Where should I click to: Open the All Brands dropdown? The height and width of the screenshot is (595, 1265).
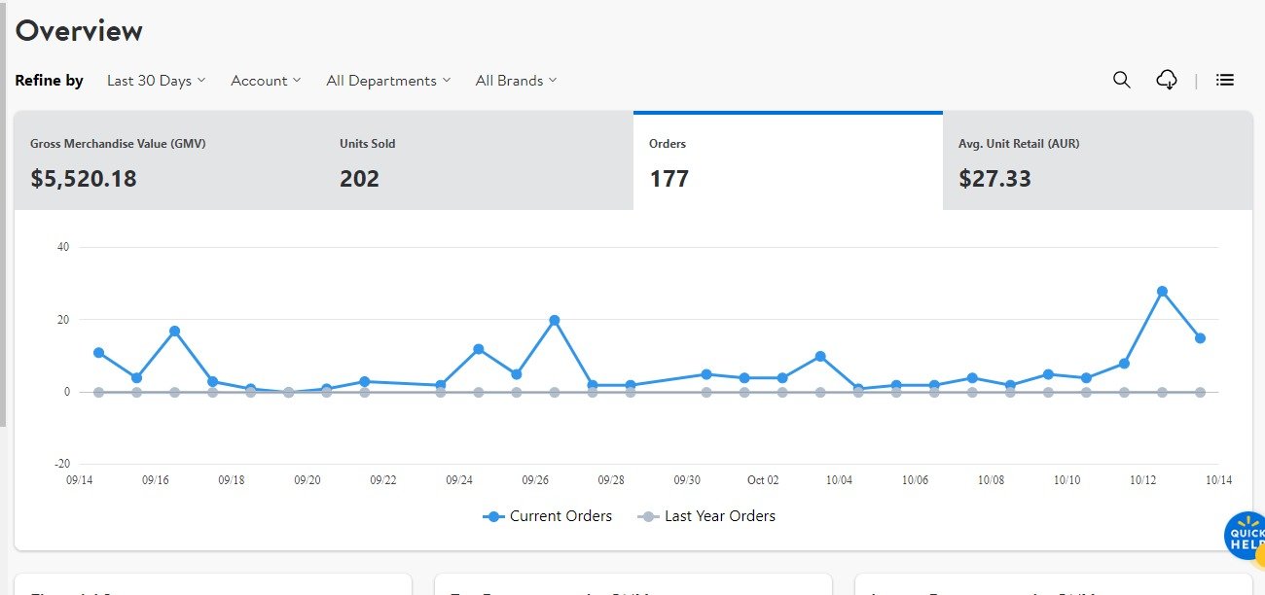coord(515,81)
